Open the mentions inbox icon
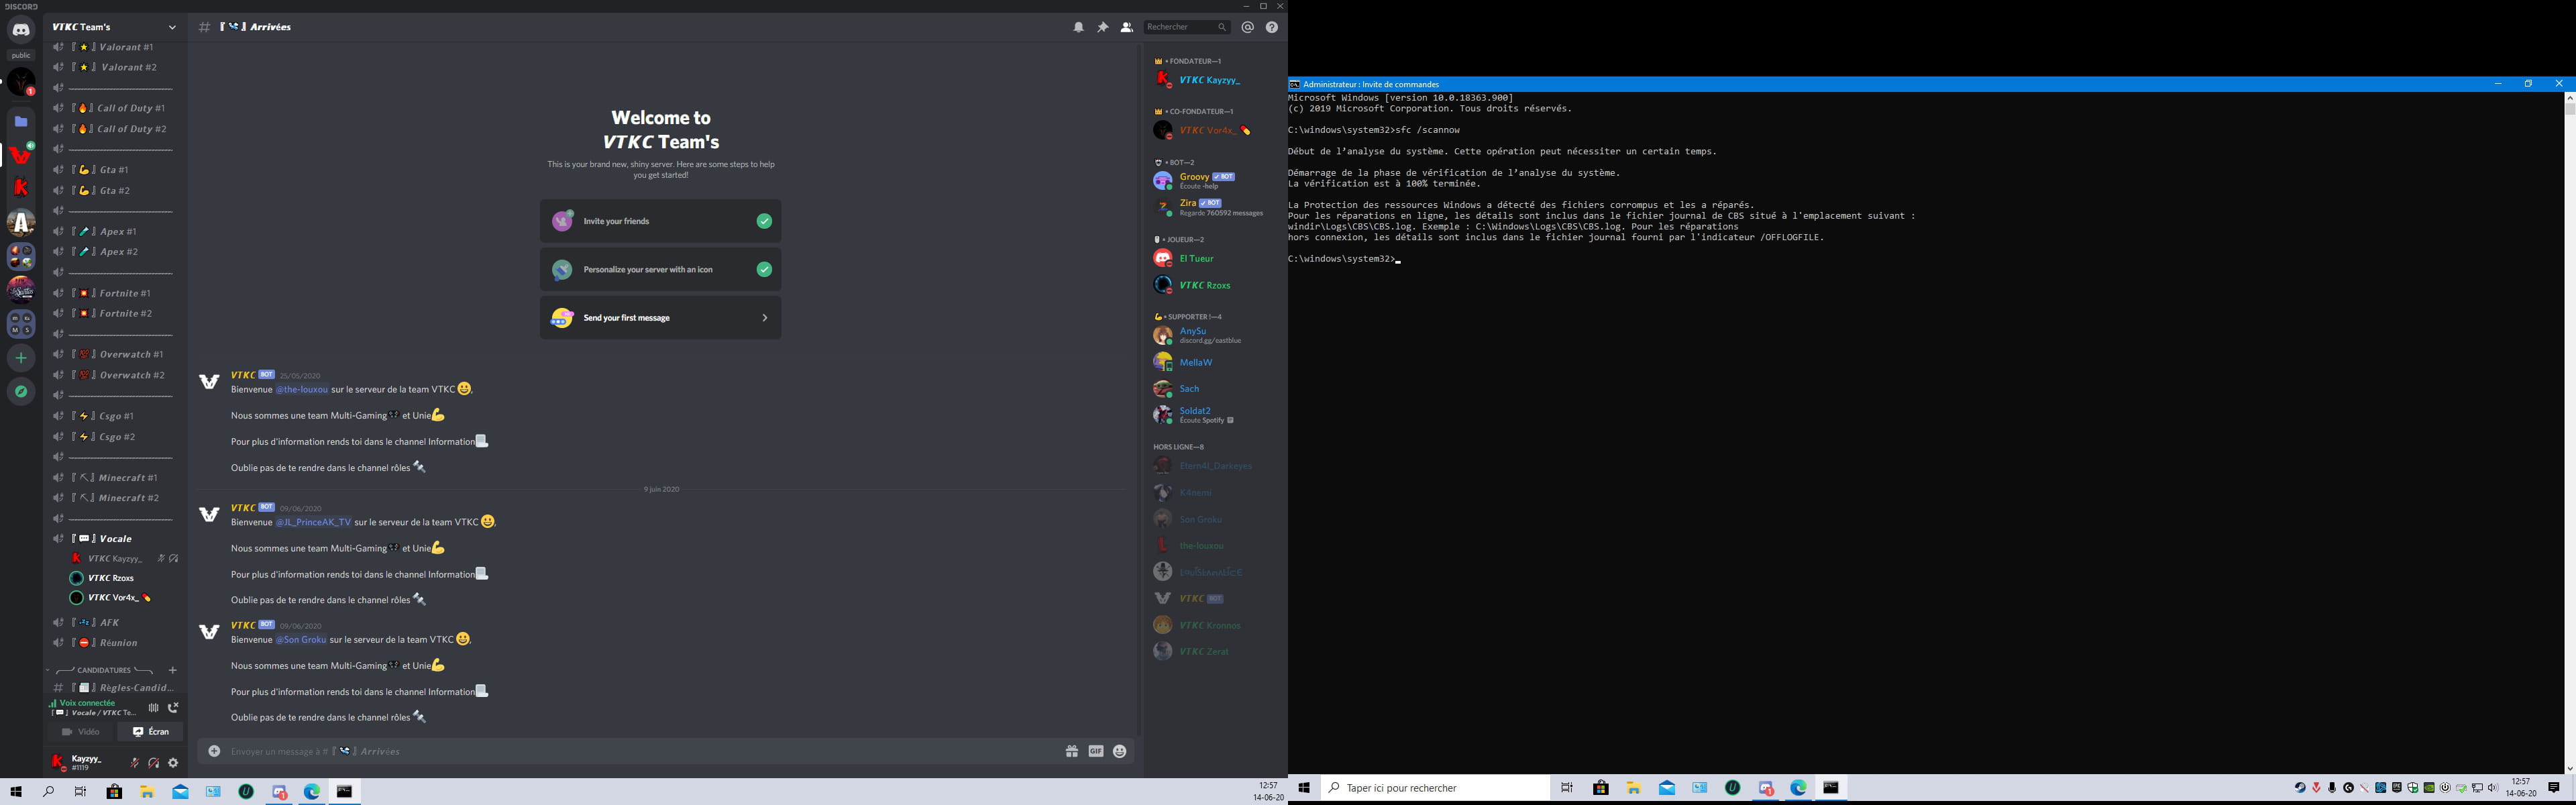2576x805 pixels. pyautogui.click(x=1248, y=27)
